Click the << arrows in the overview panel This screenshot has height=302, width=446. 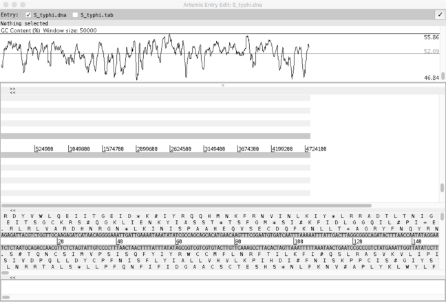point(12,94)
